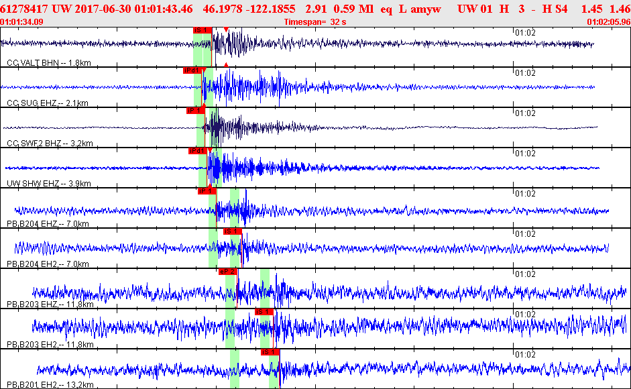Viewport: 631px width, 389px height.
Task: Click the PB B204 EH2 -- 7.0km station label
Action: pyautogui.click(x=48, y=264)
